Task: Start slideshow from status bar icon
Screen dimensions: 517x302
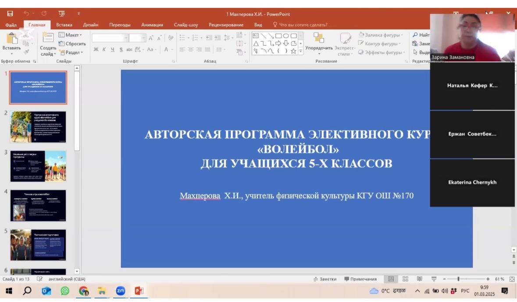Action: (x=434, y=279)
